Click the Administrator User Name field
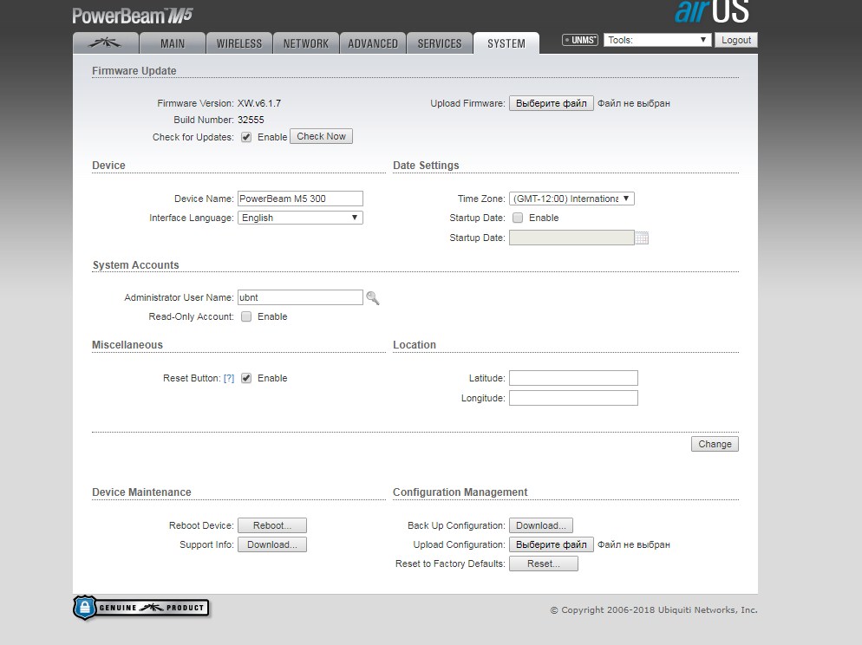 tap(300, 297)
